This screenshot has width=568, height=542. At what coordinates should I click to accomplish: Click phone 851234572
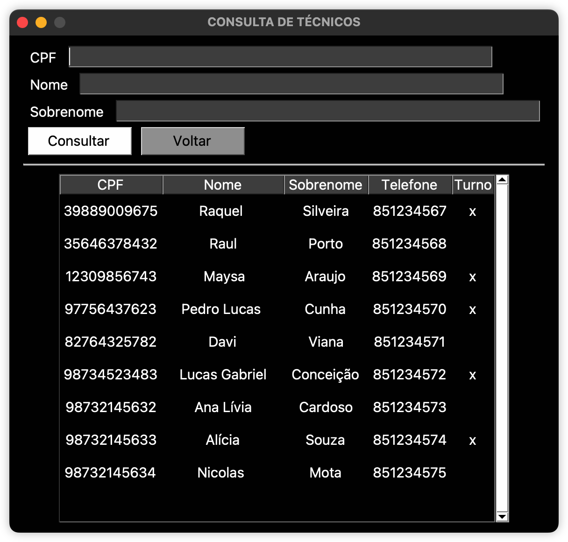point(410,375)
